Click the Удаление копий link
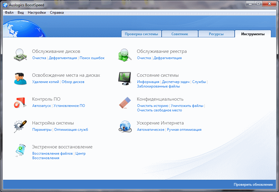This screenshot has height=192, width=279. [46, 82]
